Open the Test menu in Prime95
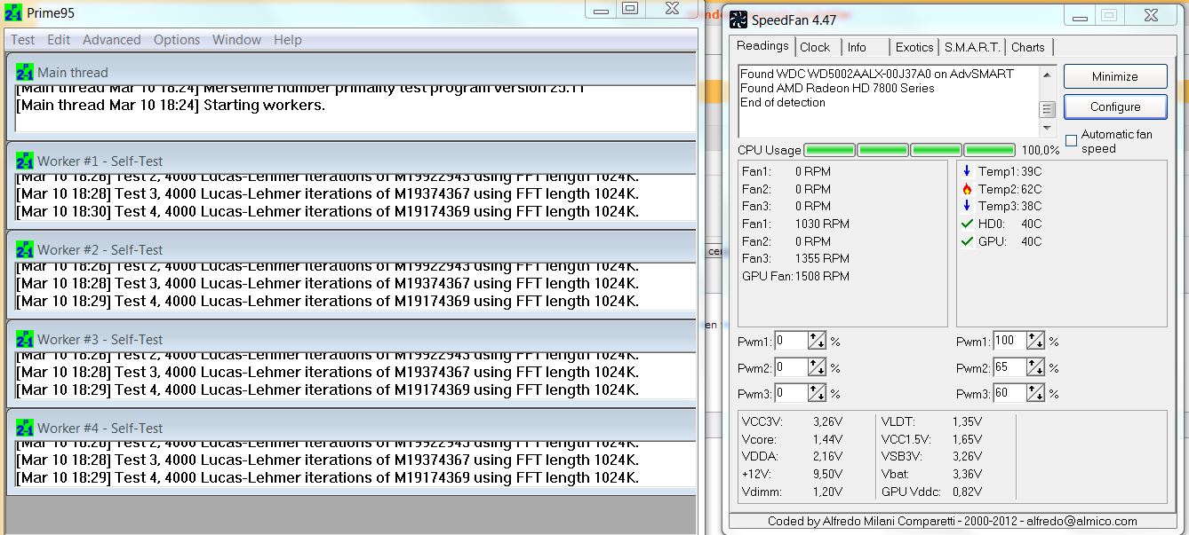The image size is (1189, 535). [22, 40]
